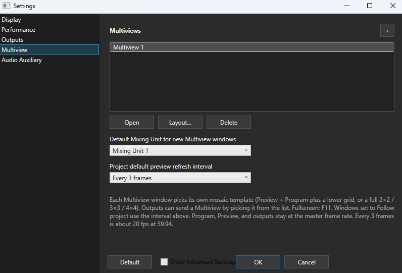Screen dimensions: 402x273
Task: Close the Settings window
Action: pos(392,6)
